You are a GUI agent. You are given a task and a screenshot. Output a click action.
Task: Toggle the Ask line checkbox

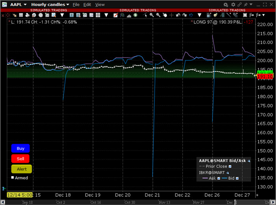point(218,178)
